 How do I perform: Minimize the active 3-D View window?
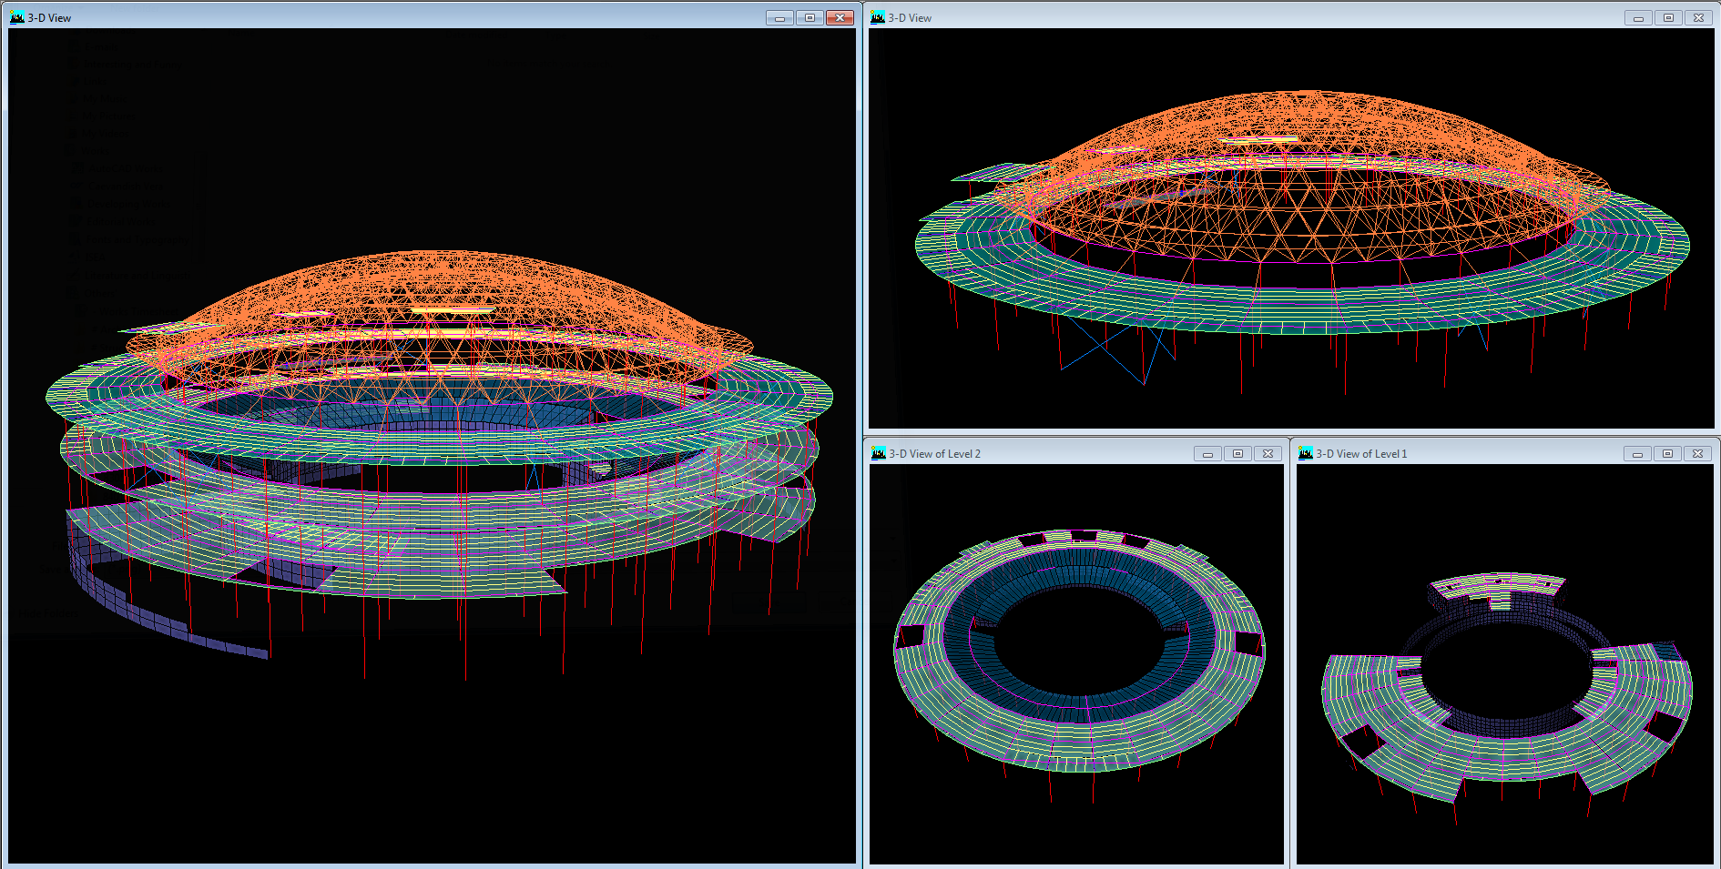click(x=779, y=18)
